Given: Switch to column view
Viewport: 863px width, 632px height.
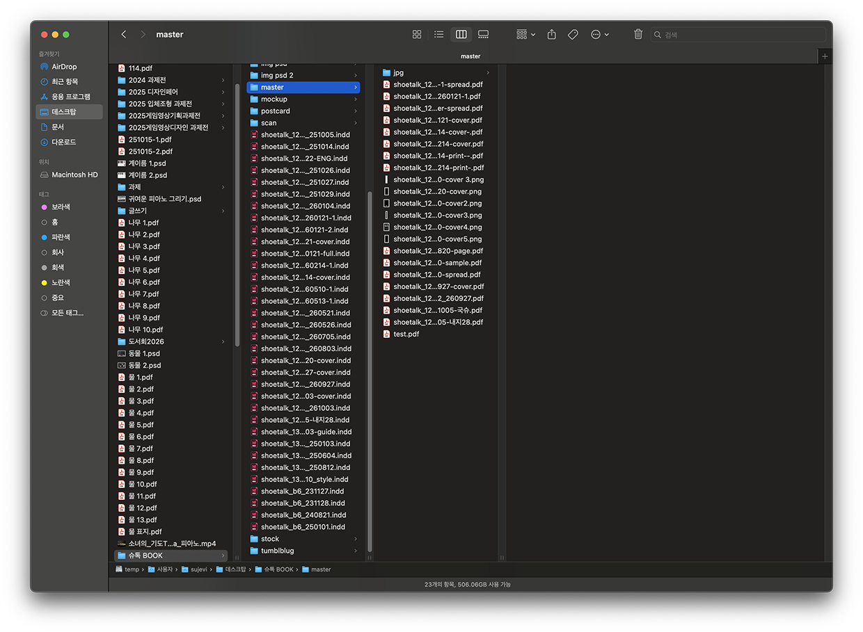Looking at the screenshot, I should [461, 34].
